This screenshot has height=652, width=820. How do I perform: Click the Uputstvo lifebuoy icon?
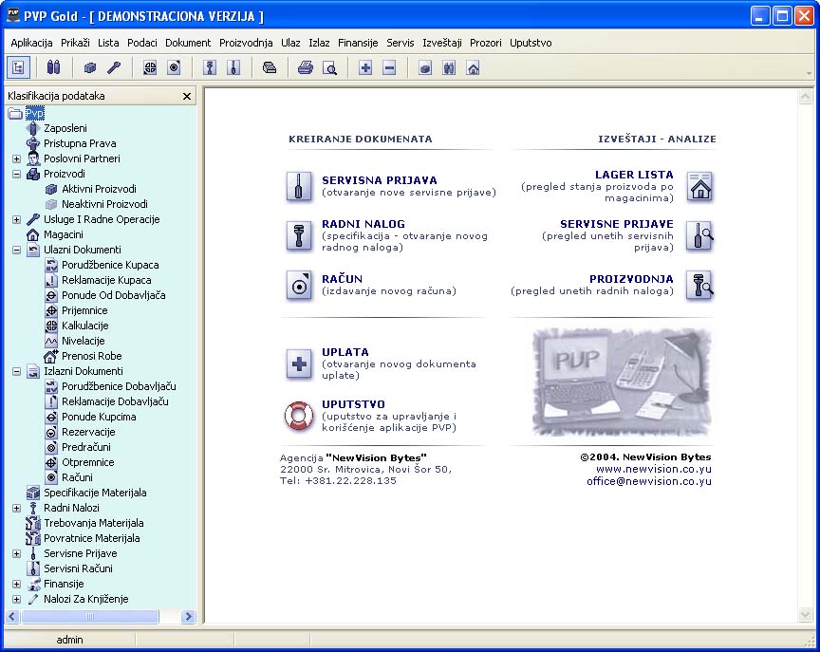tap(299, 416)
